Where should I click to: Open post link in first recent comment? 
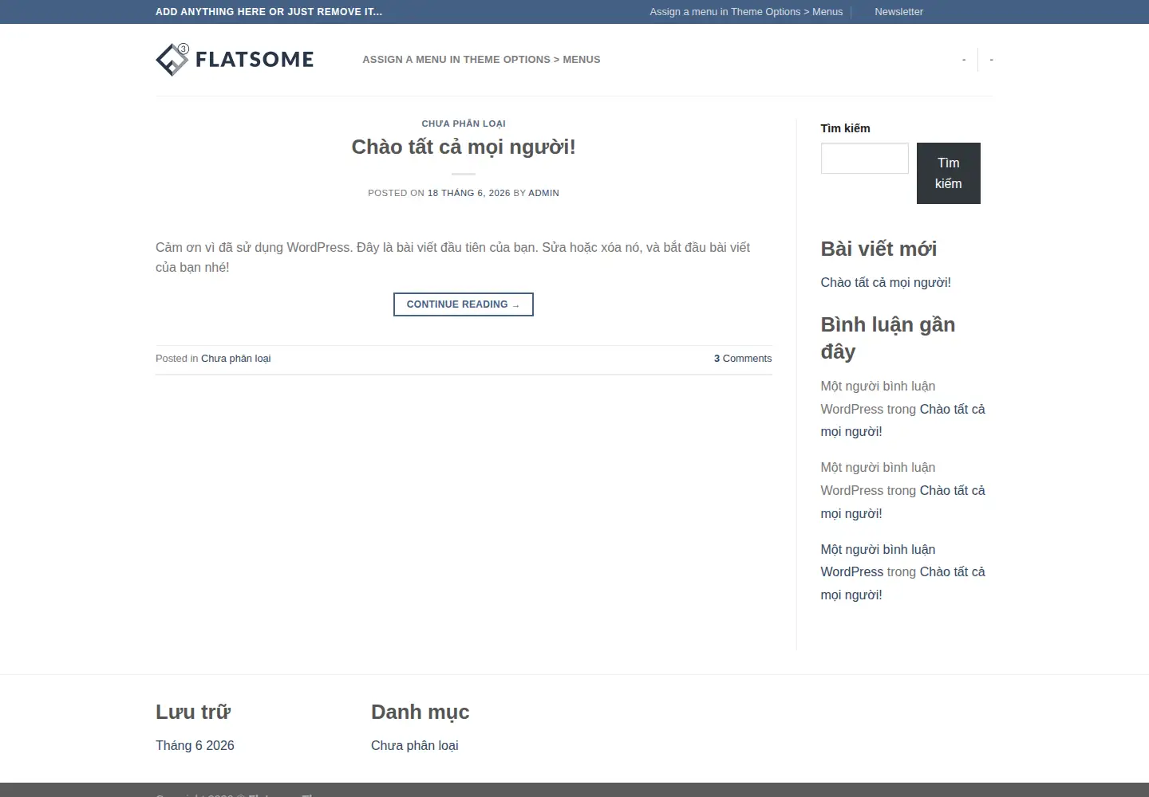[x=903, y=420]
